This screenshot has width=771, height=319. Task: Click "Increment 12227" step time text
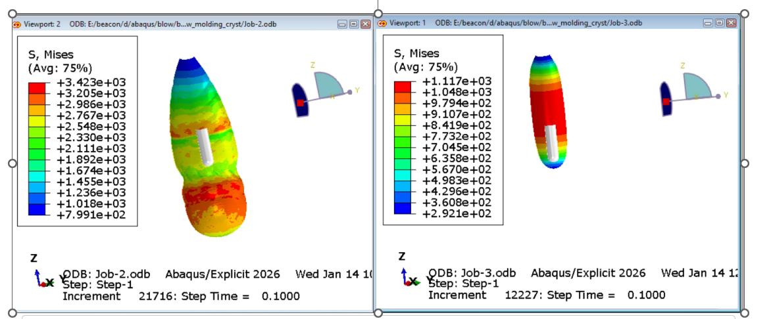pos(547,295)
